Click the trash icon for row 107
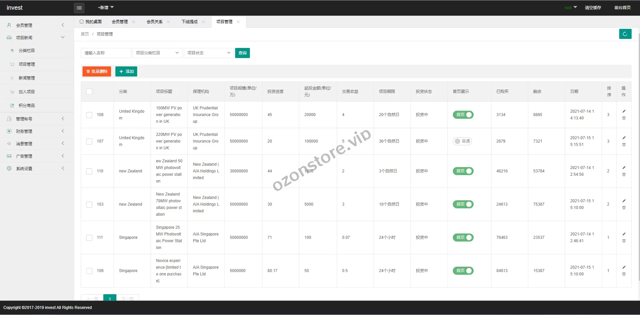Screen dimensions: 640x315 tap(624, 145)
